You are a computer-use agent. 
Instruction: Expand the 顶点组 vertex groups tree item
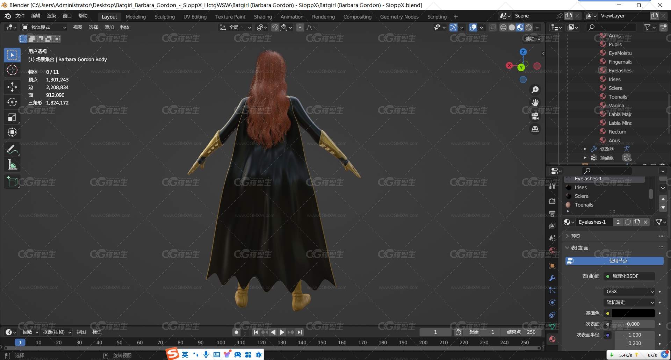click(x=585, y=158)
